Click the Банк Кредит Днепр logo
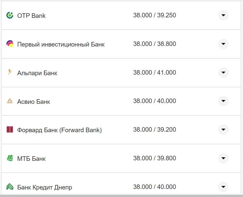The width and height of the screenshot is (243, 197). 10,187
